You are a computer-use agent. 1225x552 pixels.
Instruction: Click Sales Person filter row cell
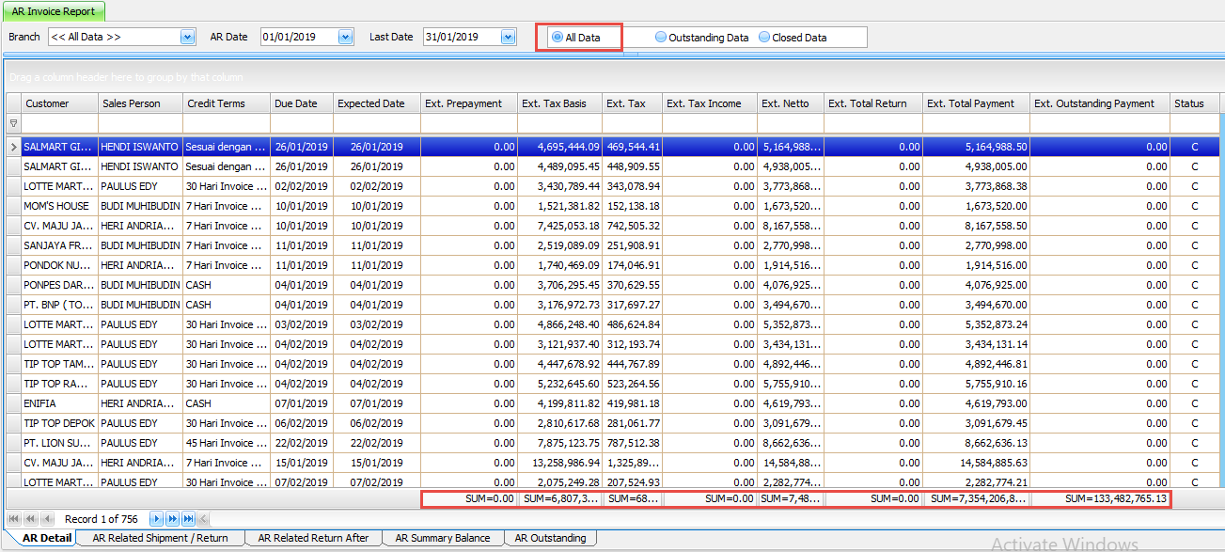[141, 123]
